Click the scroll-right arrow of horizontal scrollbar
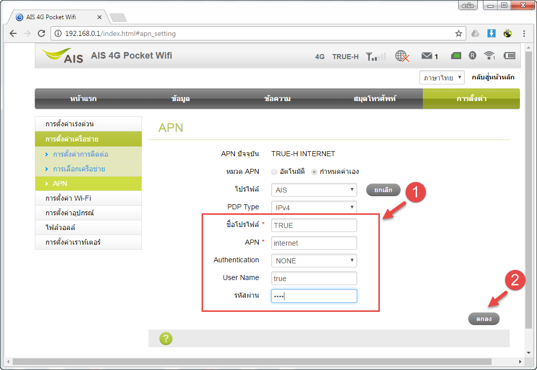The height and width of the screenshot is (370, 537). tap(520, 362)
